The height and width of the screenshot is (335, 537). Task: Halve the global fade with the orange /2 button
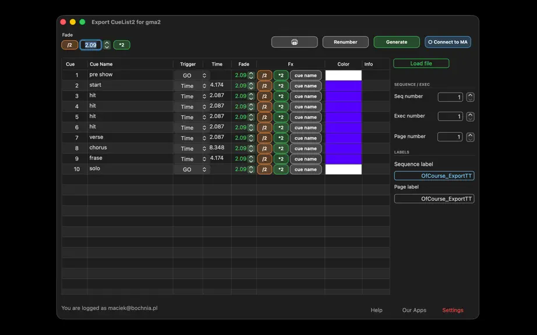tap(69, 45)
